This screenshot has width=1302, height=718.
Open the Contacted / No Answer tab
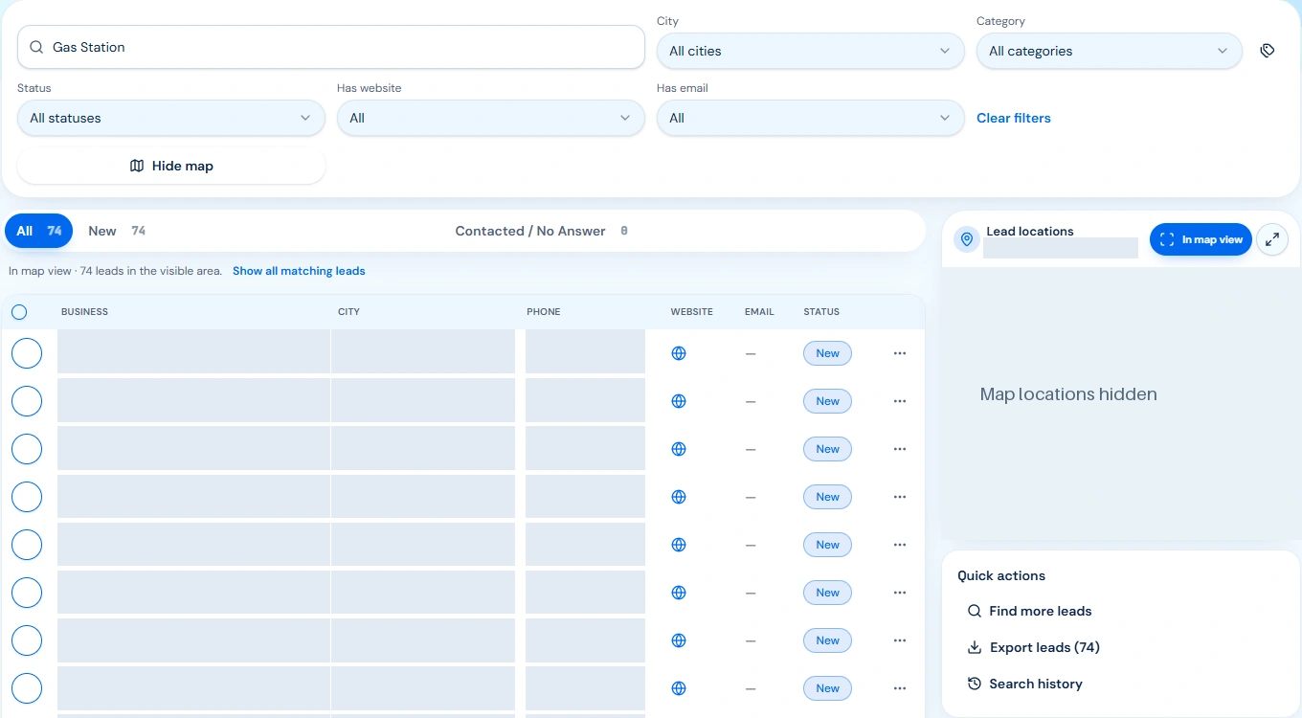542,231
